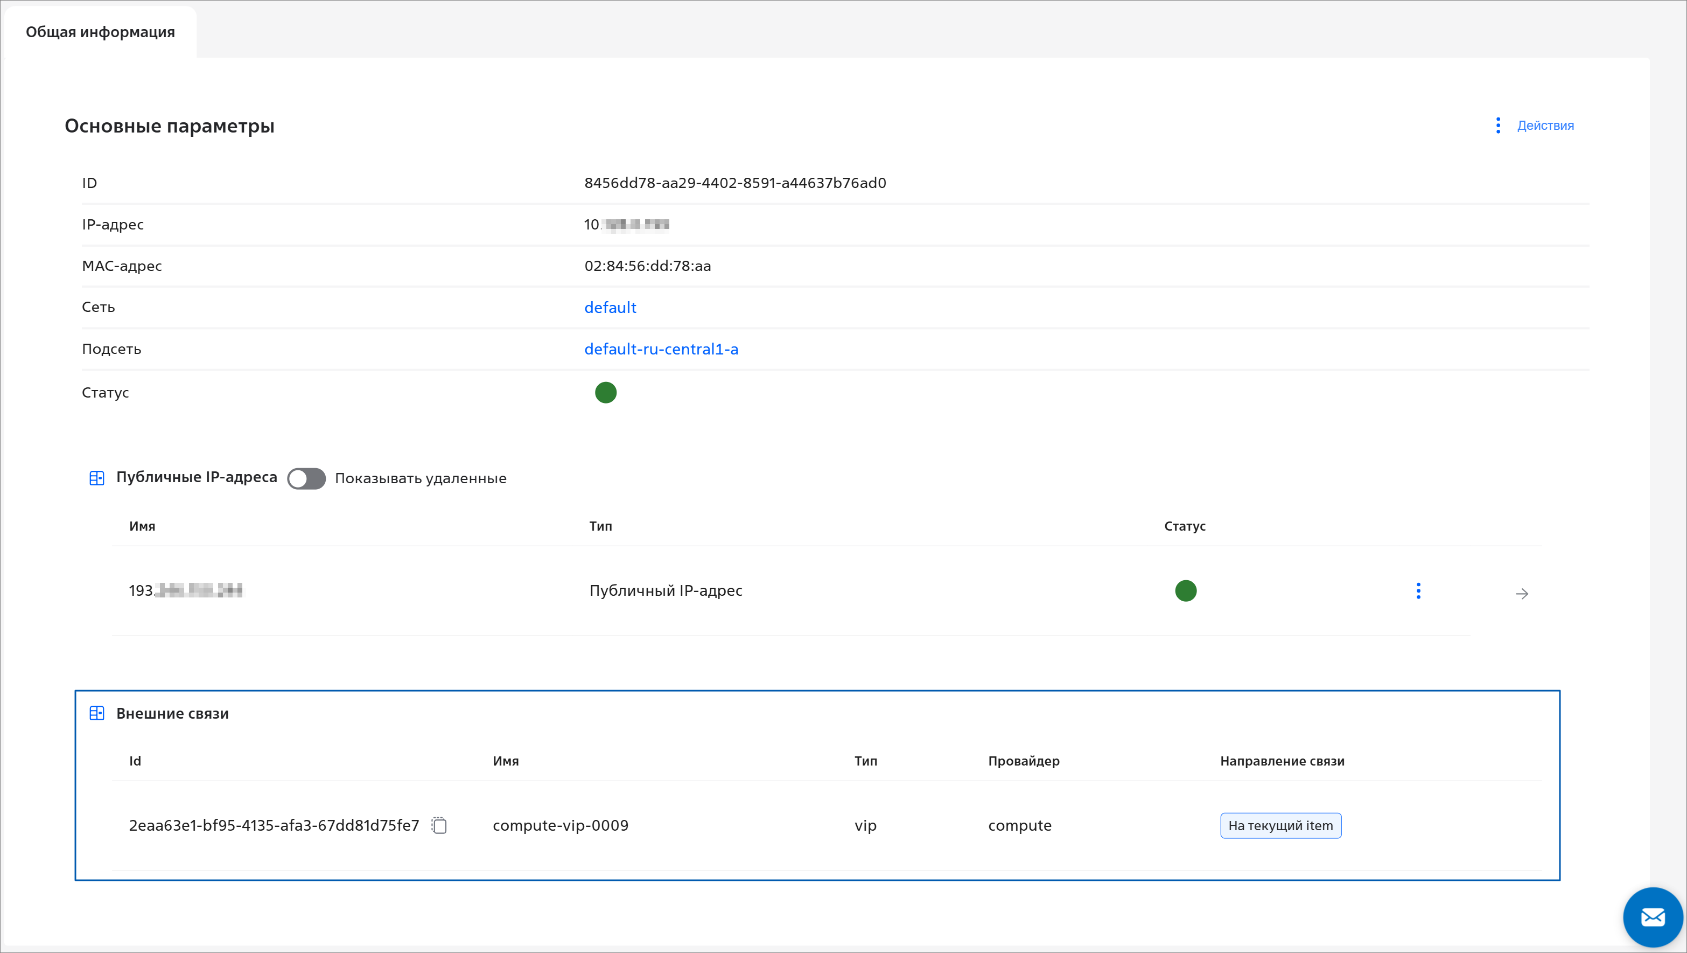Click the table icon beside Внешние связи

pyautogui.click(x=97, y=713)
